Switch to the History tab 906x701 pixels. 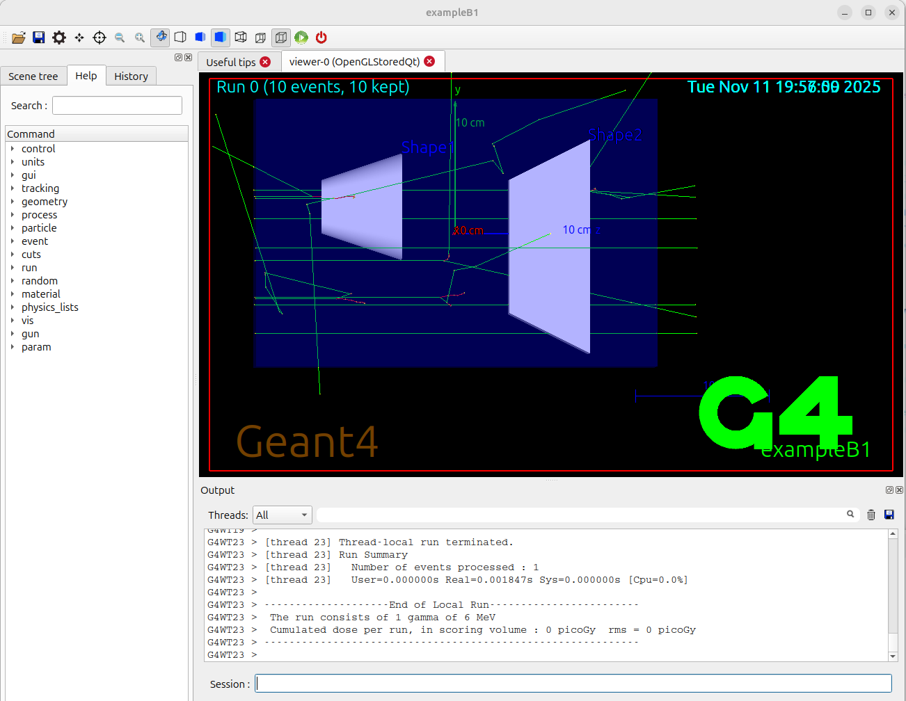[x=131, y=76]
